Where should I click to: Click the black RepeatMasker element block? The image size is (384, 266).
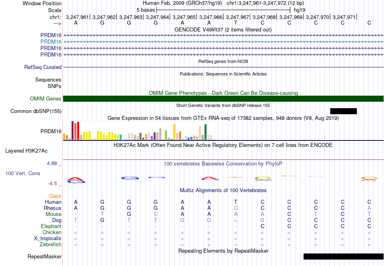pyautogui.click(x=344, y=256)
